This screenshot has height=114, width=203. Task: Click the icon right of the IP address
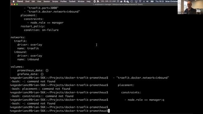pyautogui.click(x=118, y=1)
